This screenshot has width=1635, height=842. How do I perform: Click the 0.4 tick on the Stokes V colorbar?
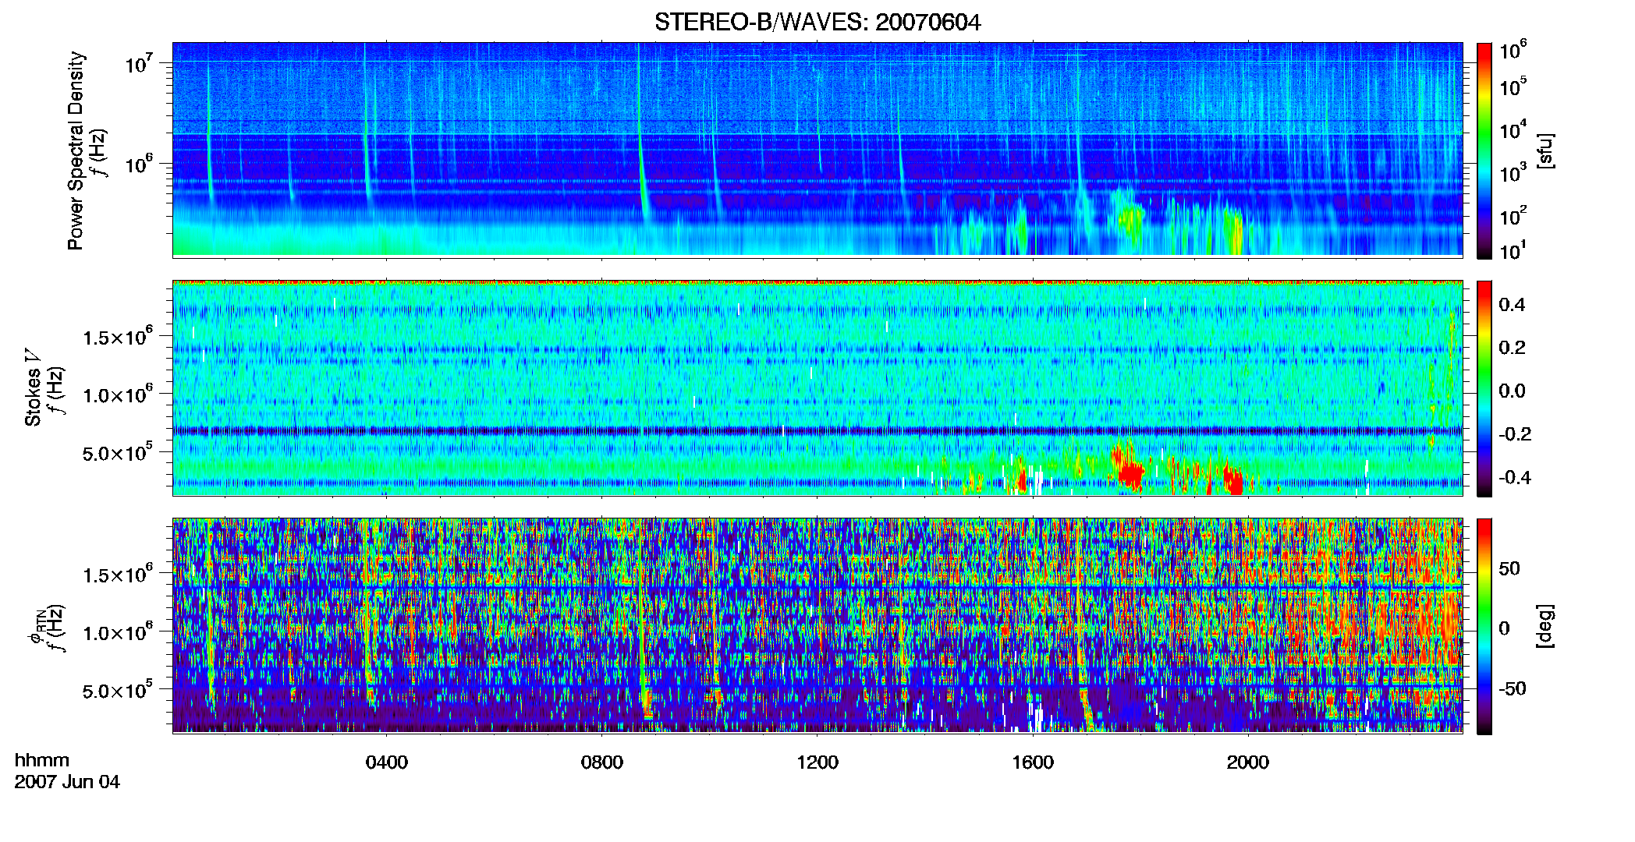click(x=1512, y=305)
